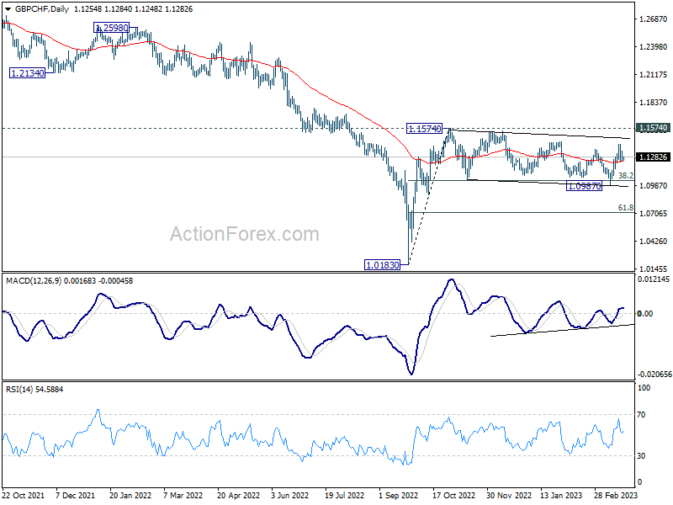Click the 0.012145 MACD scale value
Viewport: 673px width, 505px height.
(x=654, y=279)
